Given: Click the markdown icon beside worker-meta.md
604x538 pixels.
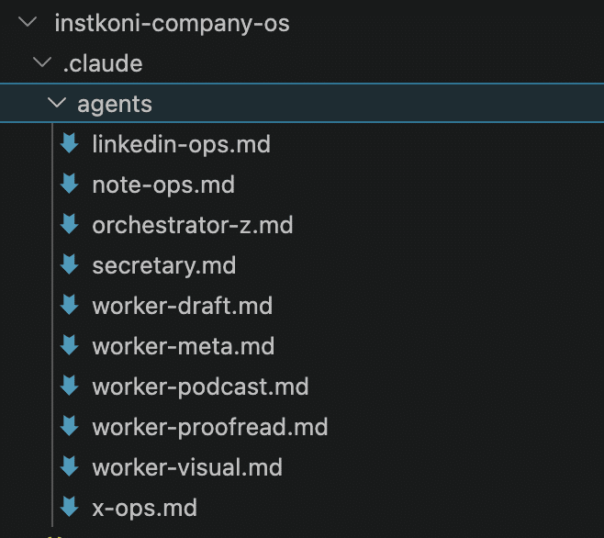Looking at the screenshot, I should (69, 346).
